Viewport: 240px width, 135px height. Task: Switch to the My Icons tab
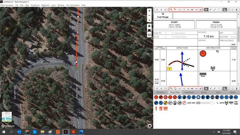[160, 92]
